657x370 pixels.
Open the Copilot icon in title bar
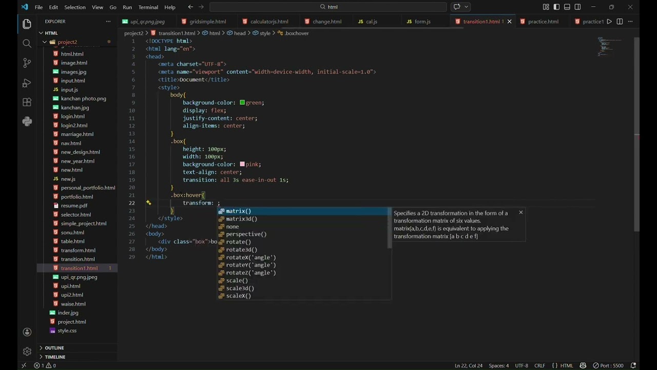(456, 7)
